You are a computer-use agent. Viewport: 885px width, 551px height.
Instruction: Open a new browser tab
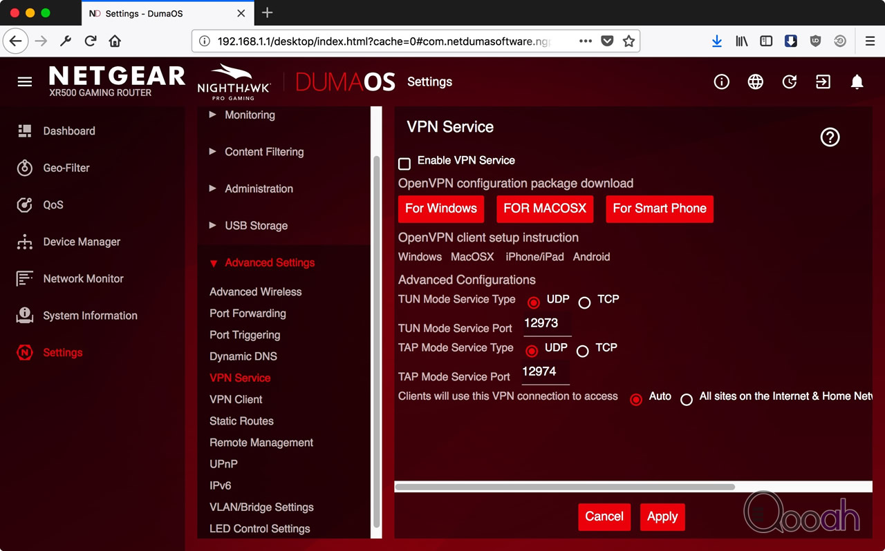pyautogui.click(x=268, y=12)
